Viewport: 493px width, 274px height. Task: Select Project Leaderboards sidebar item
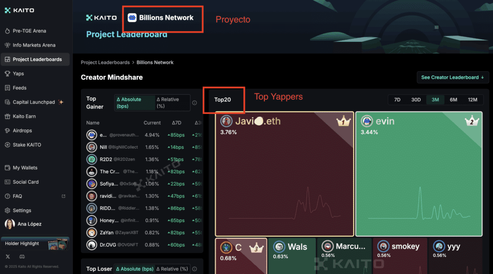pos(35,59)
